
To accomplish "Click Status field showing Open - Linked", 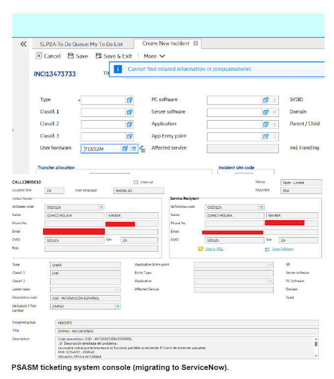I will (301, 183).
